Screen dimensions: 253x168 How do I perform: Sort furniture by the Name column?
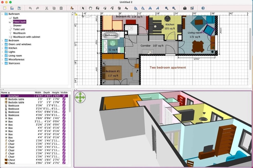click(5, 92)
